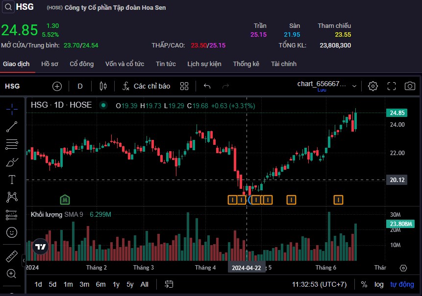Open the D time interval selector

[80, 86]
